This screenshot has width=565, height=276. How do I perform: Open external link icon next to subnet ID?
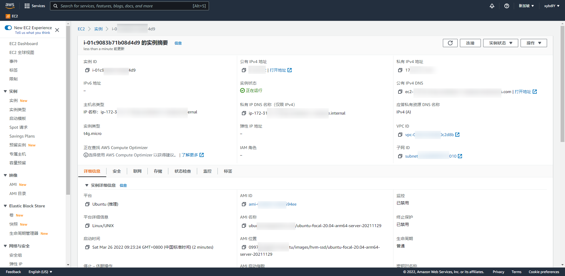460,156
